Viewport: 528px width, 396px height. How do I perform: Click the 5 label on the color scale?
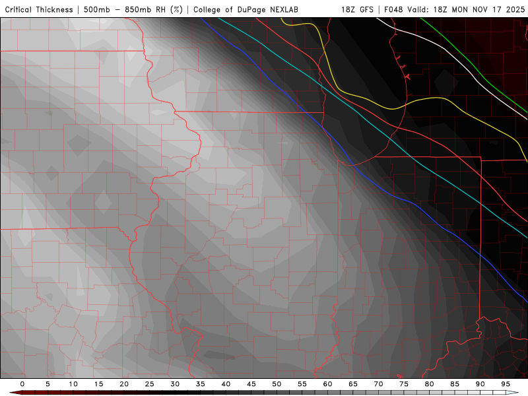click(48, 384)
